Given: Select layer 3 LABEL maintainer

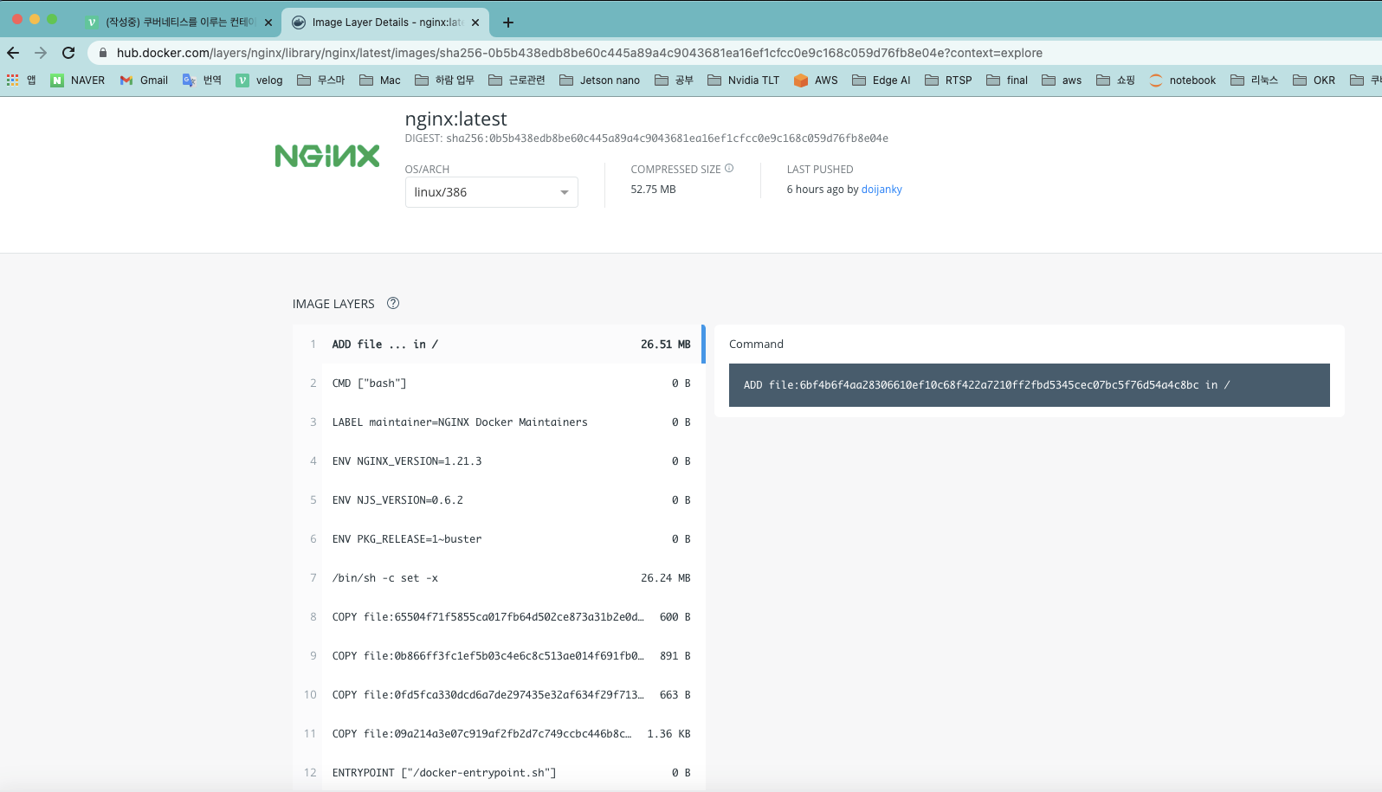Looking at the screenshot, I should coord(499,422).
